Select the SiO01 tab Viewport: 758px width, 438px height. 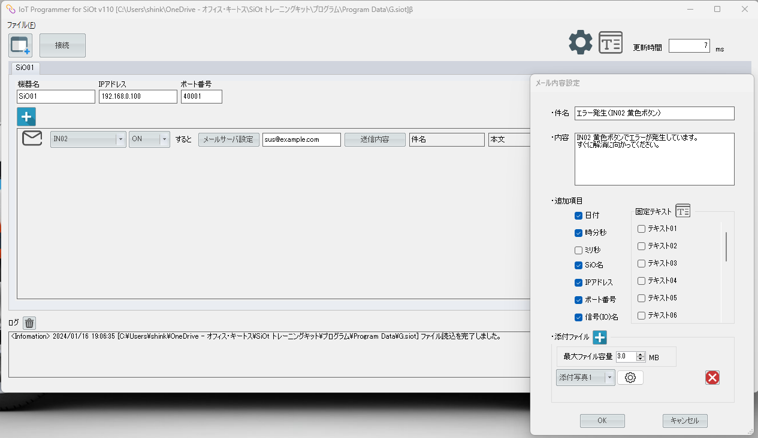[25, 68]
